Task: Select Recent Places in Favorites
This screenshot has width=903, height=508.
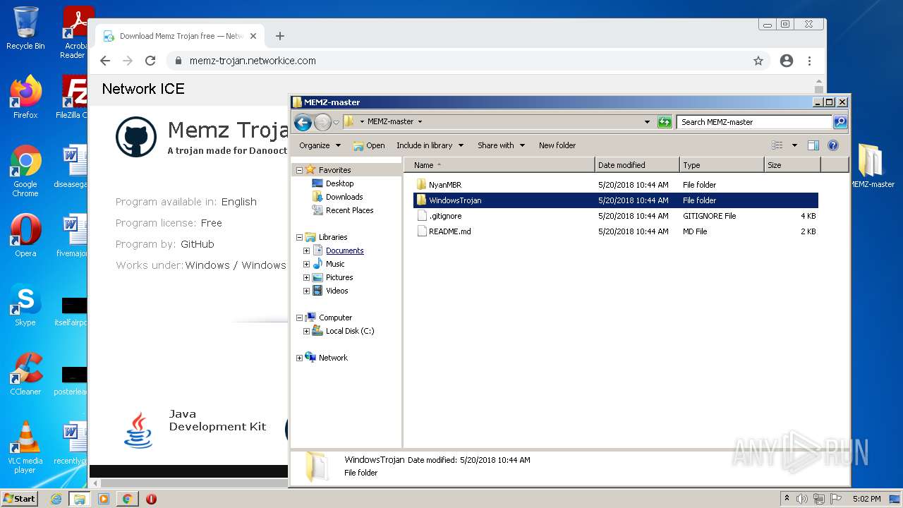Action: (349, 210)
